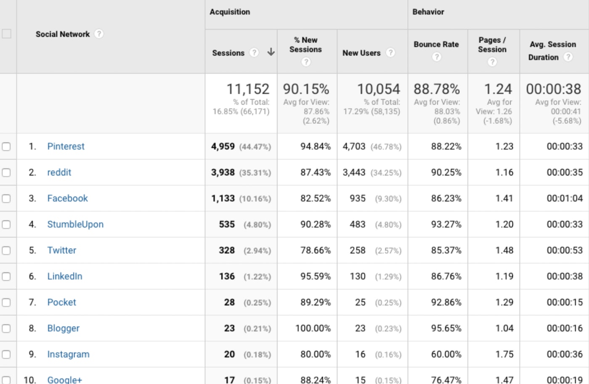The height and width of the screenshot is (384, 589).
Task: Open help icon under Bounce Rate
Action: click(437, 57)
